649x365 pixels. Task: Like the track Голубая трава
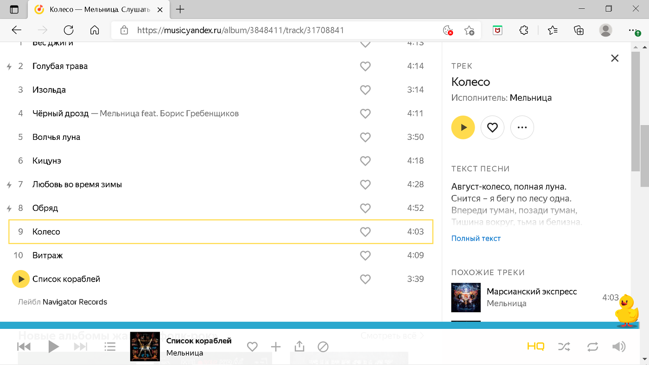tap(365, 66)
